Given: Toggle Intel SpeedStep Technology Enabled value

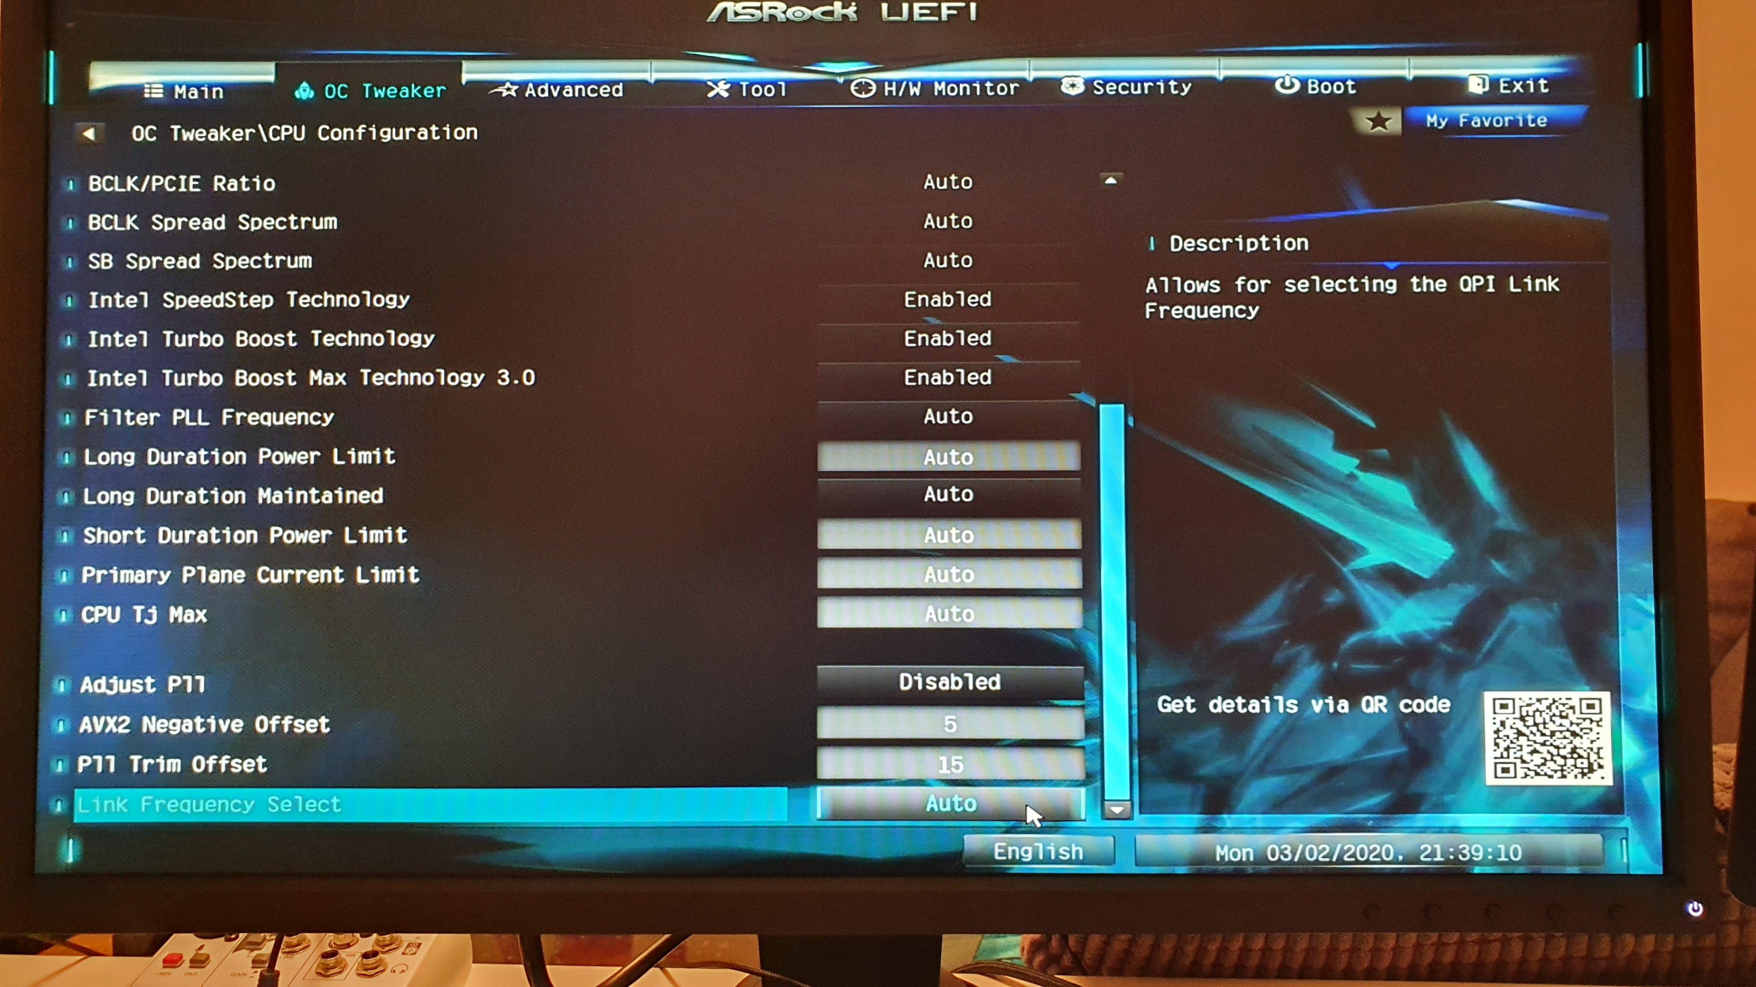Looking at the screenshot, I should (x=948, y=300).
